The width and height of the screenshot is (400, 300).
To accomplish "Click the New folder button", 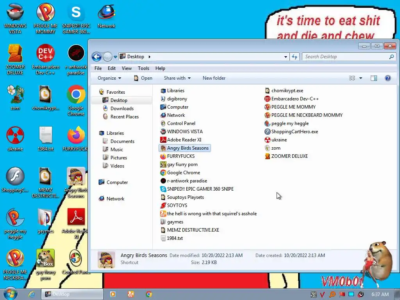I will 214,78.
